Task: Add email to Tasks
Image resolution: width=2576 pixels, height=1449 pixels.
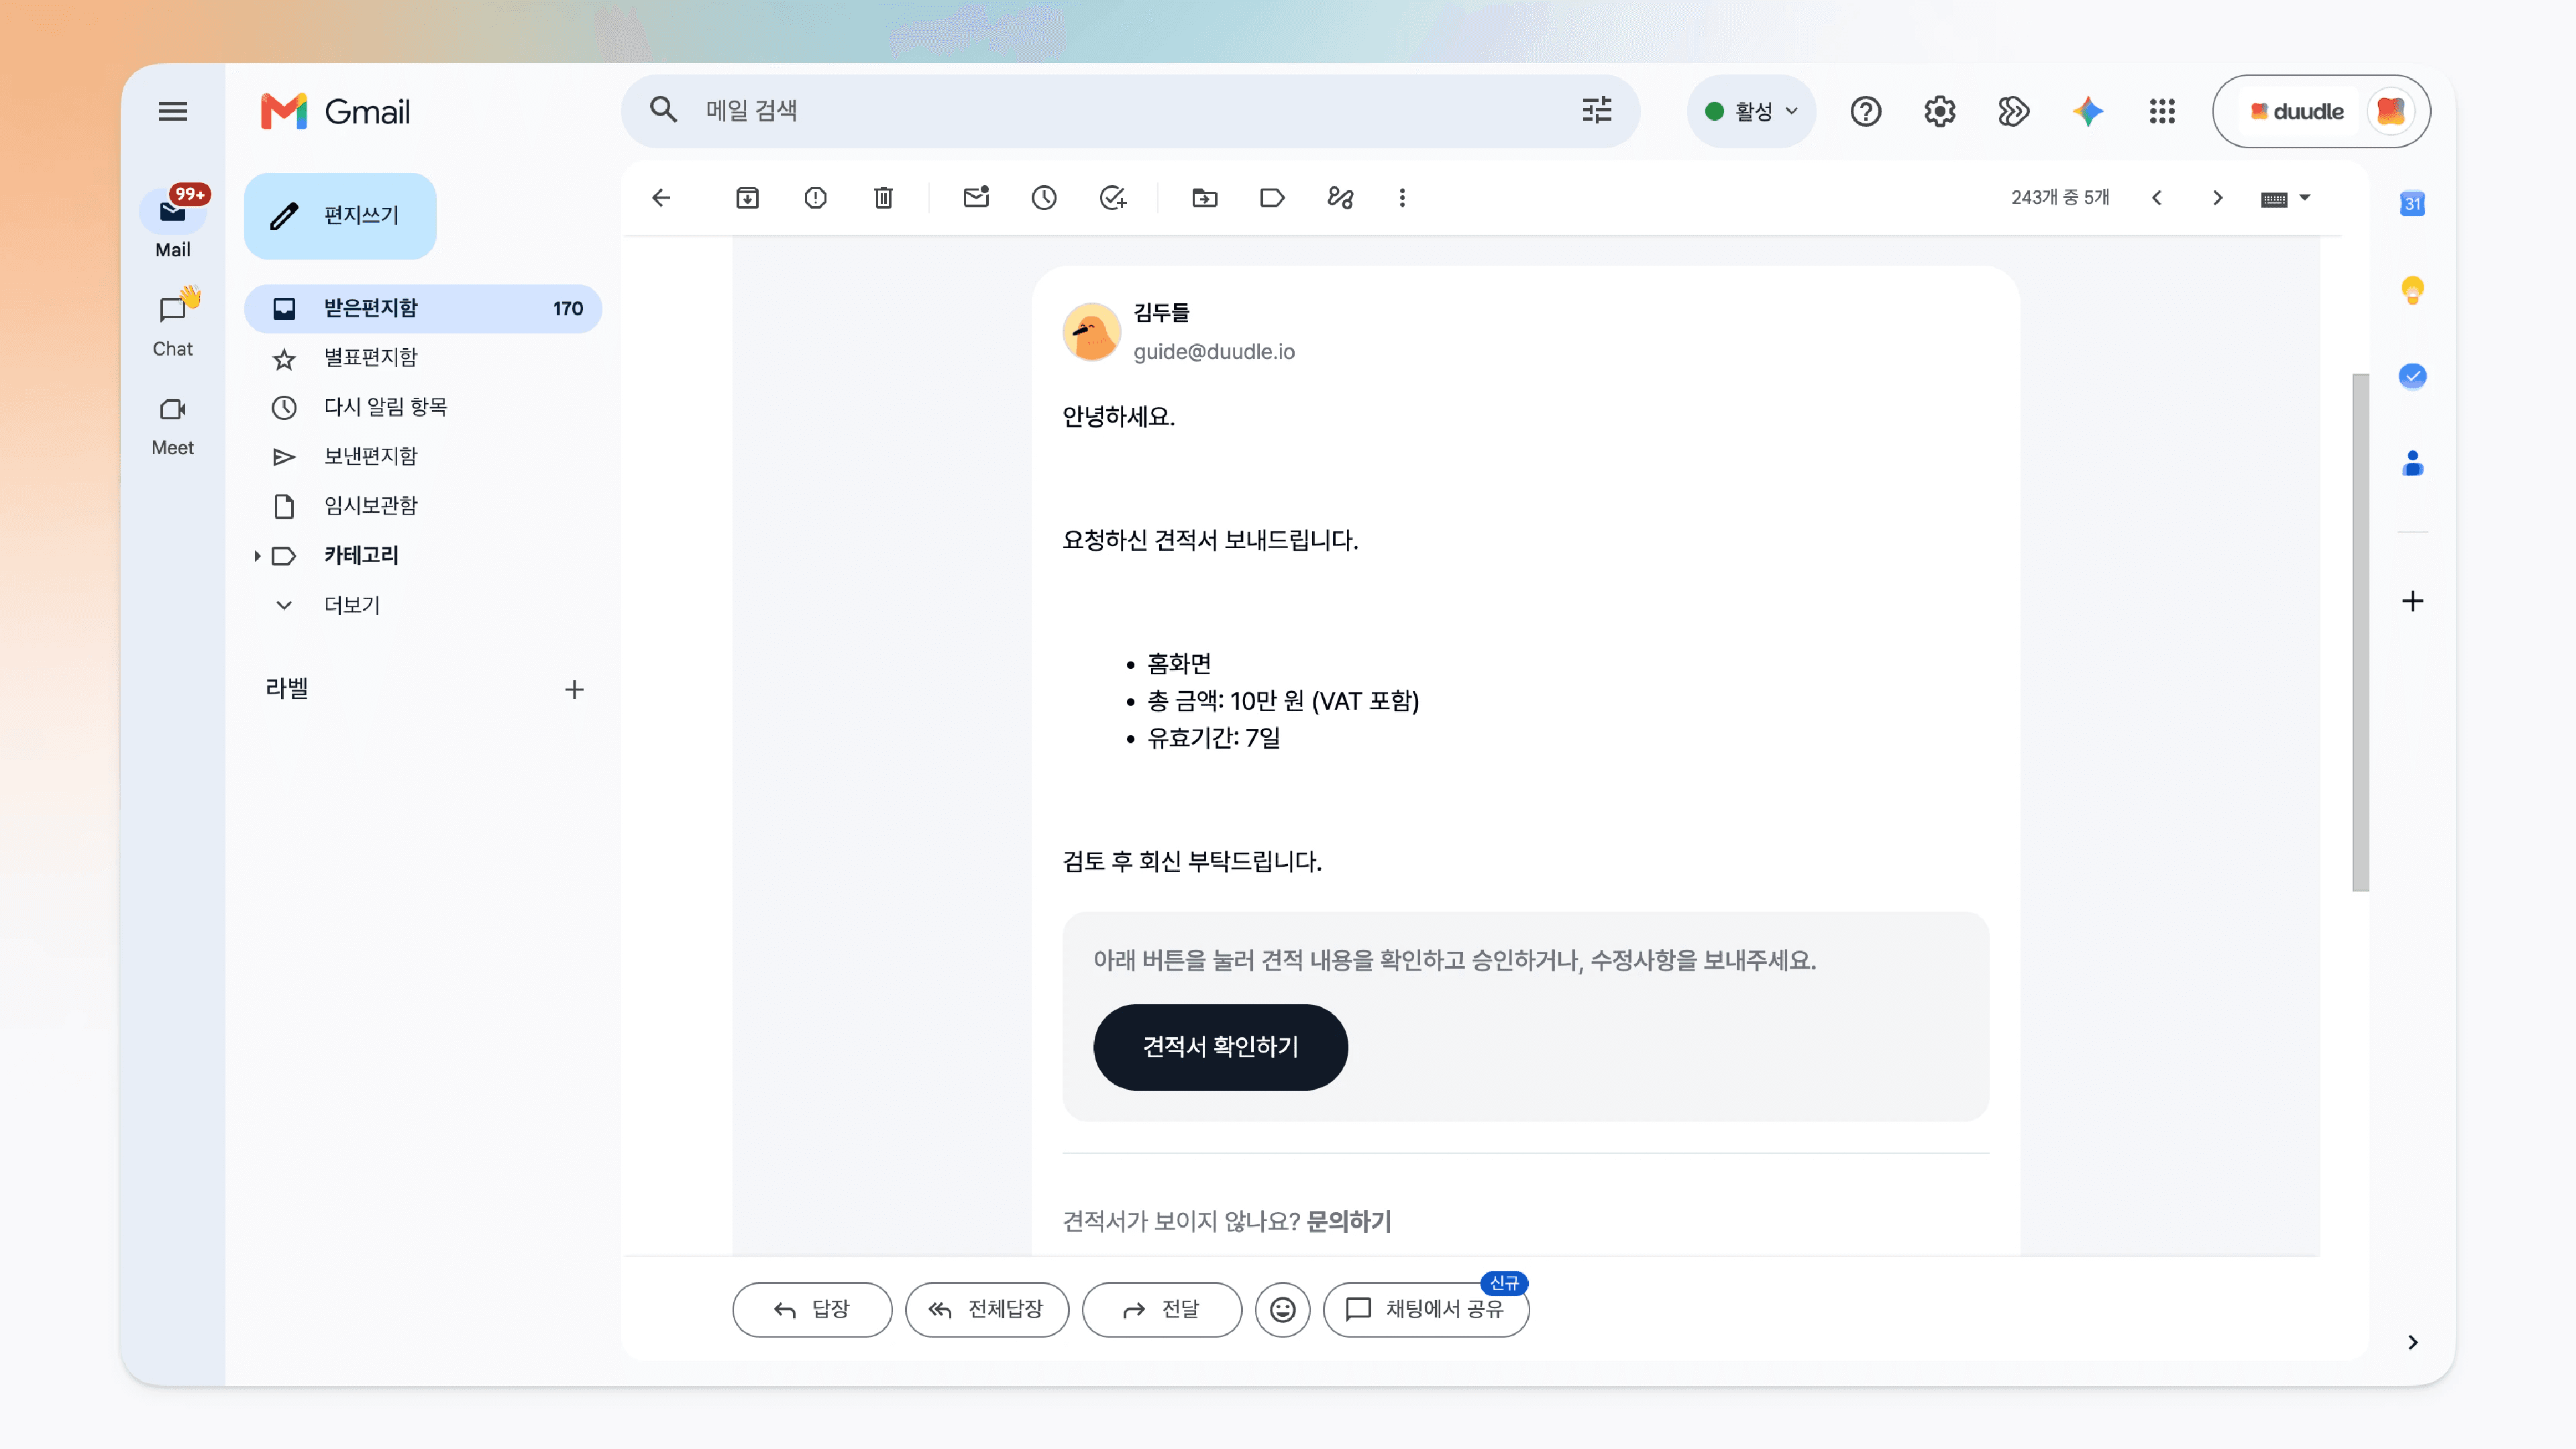Action: (1113, 198)
